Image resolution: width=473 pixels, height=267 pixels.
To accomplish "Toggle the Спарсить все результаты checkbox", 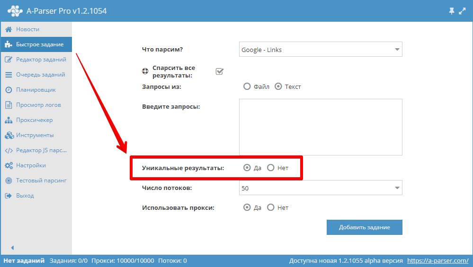I will coord(219,71).
